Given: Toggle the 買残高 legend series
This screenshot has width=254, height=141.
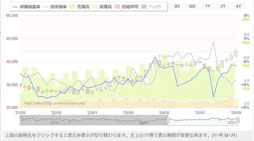Looking at the screenshot, I should (102, 7).
